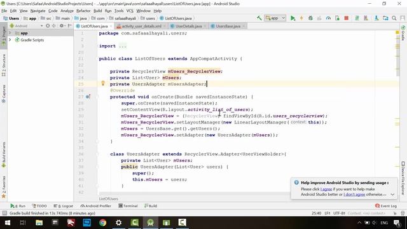Viewport: 407px width, 229px height.
Task: Open the VCS menu
Action: [130, 11]
